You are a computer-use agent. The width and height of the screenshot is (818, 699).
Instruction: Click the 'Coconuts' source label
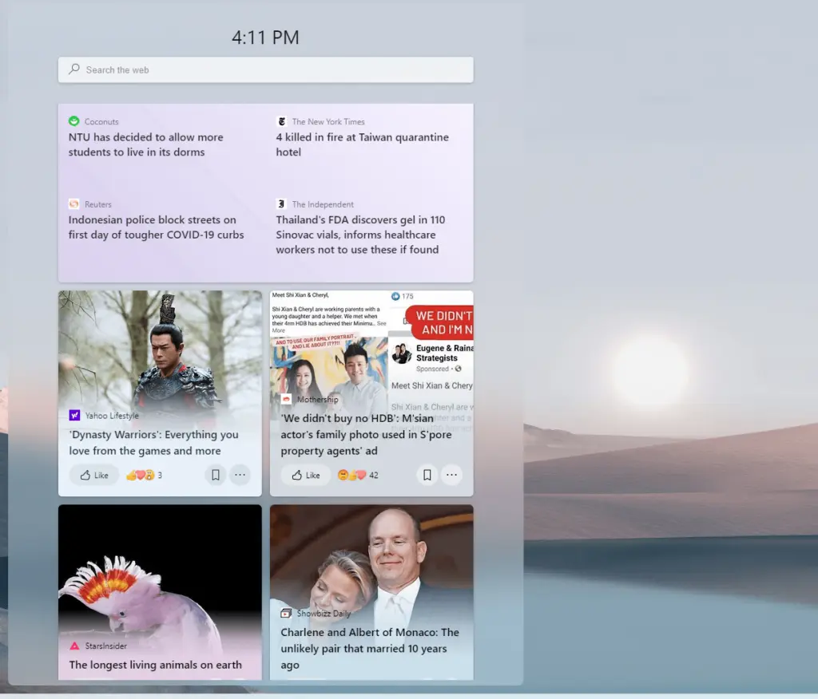click(101, 121)
